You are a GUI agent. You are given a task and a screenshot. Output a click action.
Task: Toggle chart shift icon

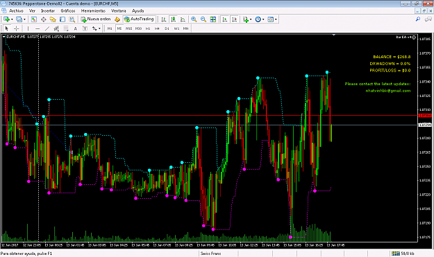(x=235, y=19)
